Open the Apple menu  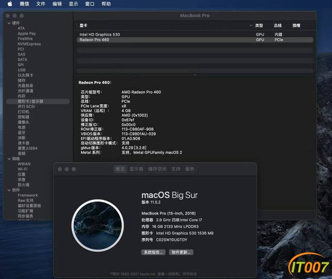tap(10, 4)
